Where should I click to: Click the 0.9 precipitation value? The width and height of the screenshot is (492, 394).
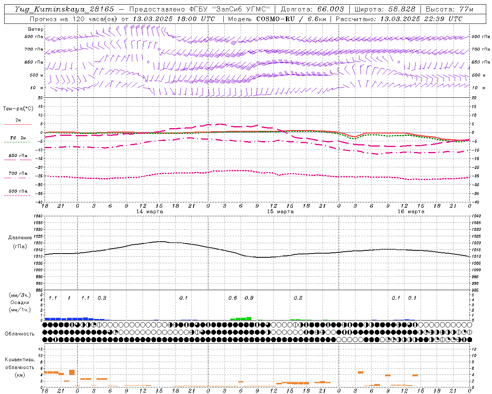249,298
